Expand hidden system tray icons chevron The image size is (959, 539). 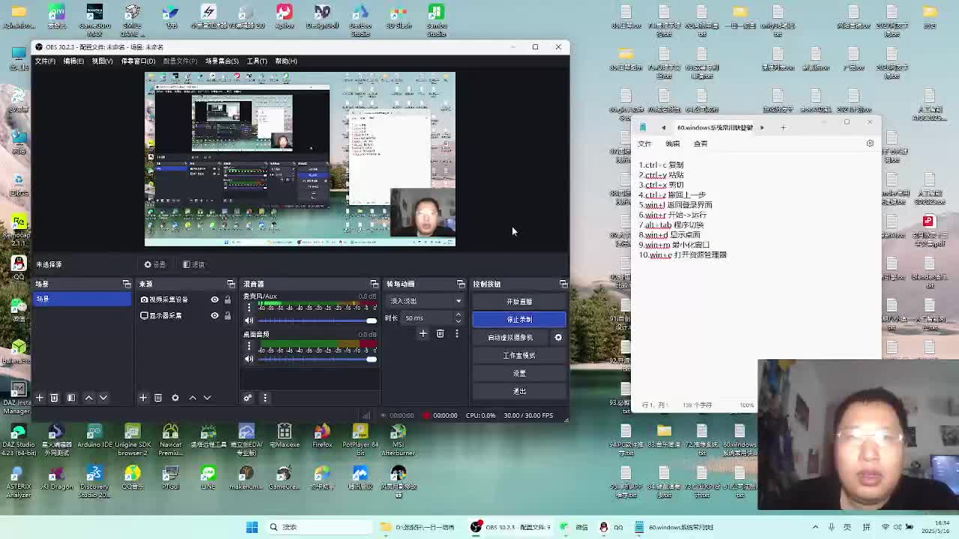click(815, 527)
